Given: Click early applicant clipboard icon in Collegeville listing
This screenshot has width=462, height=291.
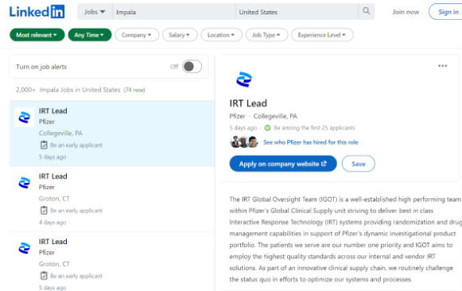Looking at the screenshot, I should [44, 145].
